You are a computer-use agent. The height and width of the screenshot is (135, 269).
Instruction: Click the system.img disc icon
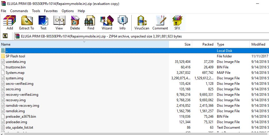point(3,78)
